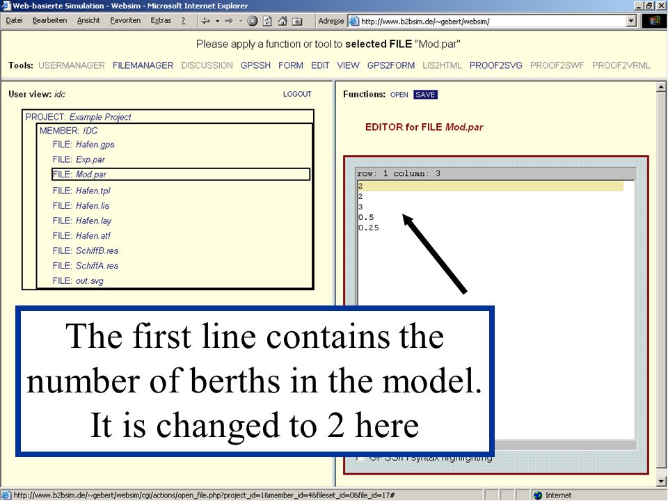Select MEMBER IDC in the tree

pyautogui.click(x=69, y=130)
